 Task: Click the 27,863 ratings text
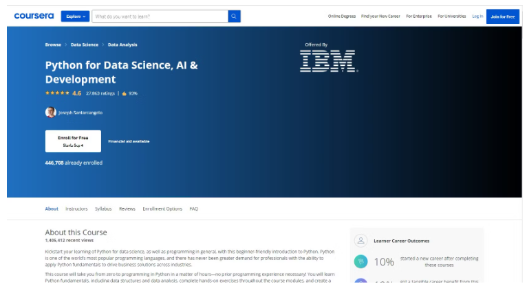[100, 93]
